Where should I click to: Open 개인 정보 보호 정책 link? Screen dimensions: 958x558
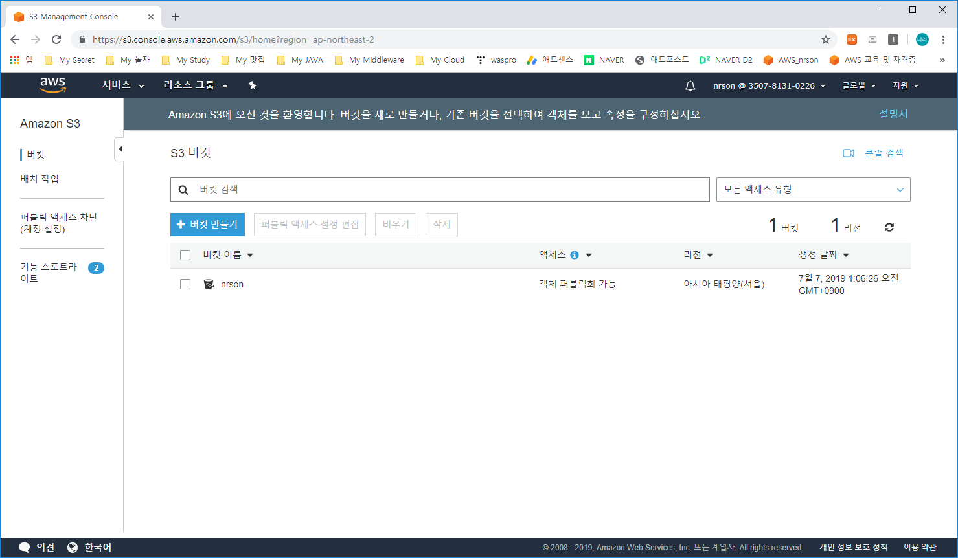pos(853,548)
